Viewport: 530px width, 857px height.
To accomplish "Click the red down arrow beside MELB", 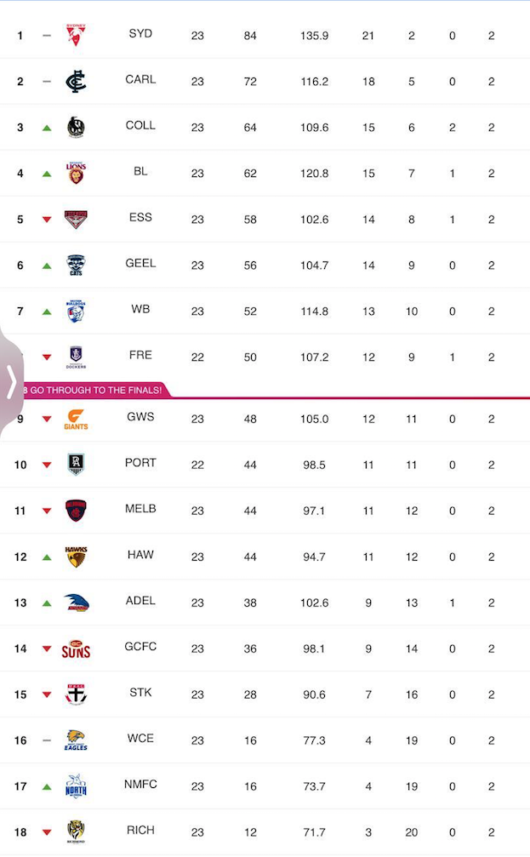I will (x=45, y=510).
